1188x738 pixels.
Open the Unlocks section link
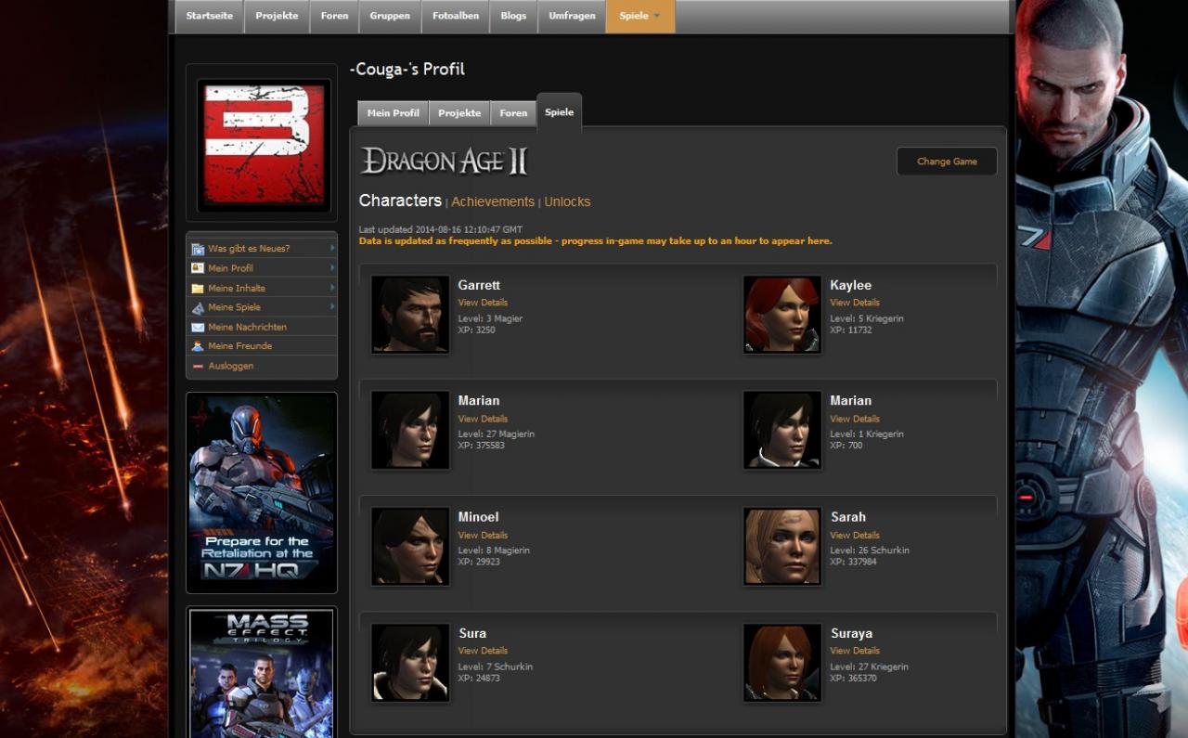567,201
